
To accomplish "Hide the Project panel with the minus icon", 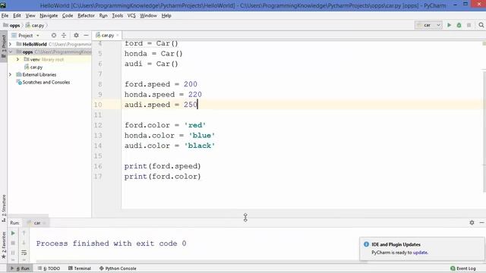I will click(86, 36).
